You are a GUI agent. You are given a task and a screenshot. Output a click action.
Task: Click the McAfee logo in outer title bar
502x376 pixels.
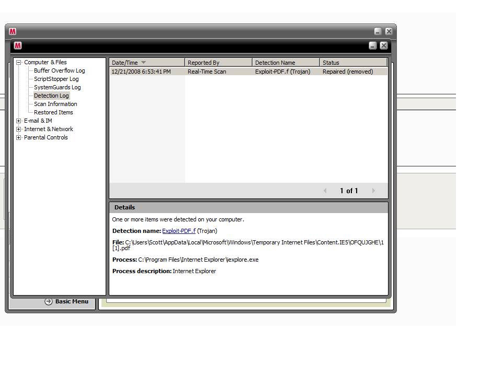(x=13, y=31)
